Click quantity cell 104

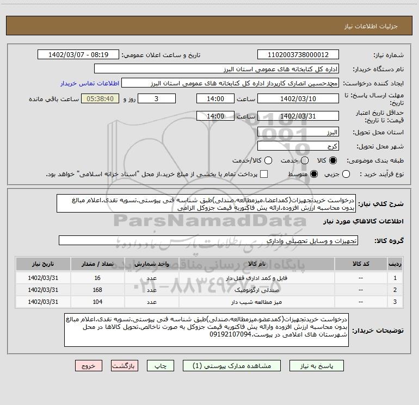pos(97,302)
